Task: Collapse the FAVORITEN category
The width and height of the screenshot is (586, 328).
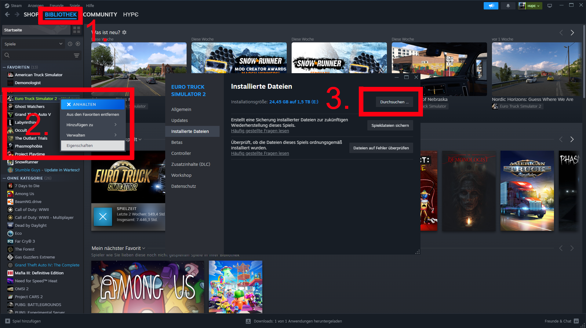Action: tap(4, 67)
